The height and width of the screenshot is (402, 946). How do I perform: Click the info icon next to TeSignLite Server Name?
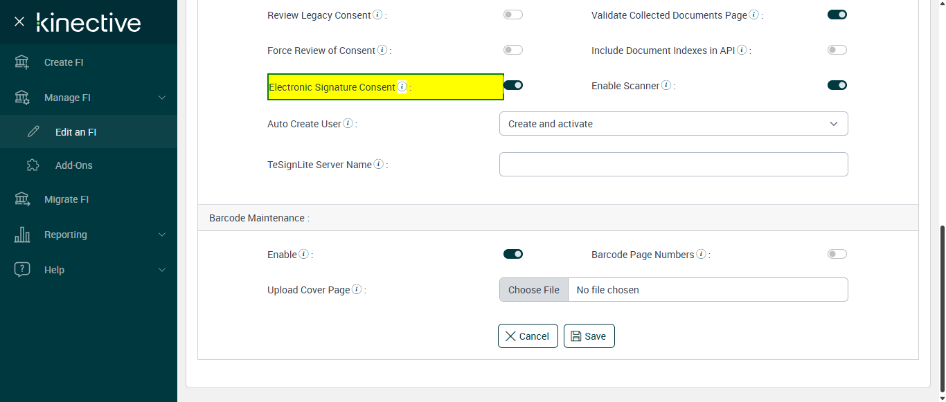tap(379, 165)
